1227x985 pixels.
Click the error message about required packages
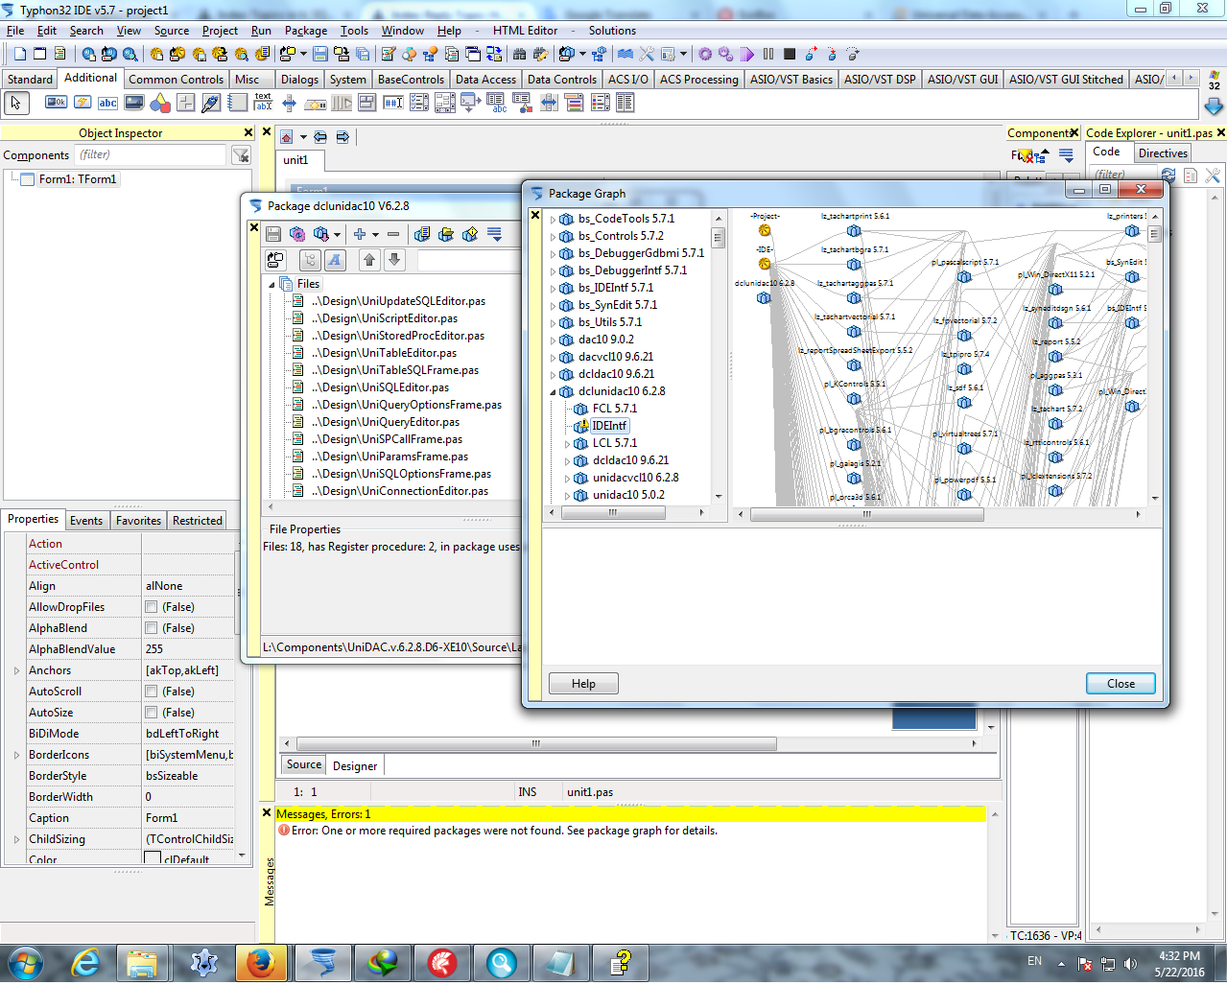coord(505,831)
